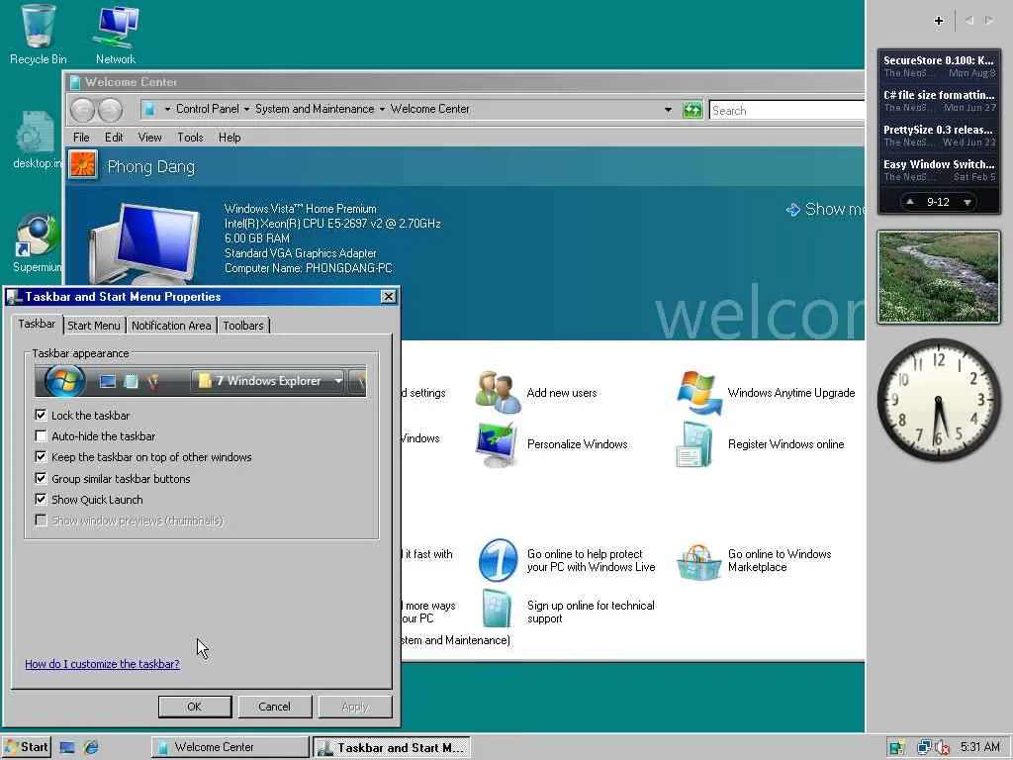Show next feed headlines with down arrow

click(x=967, y=202)
